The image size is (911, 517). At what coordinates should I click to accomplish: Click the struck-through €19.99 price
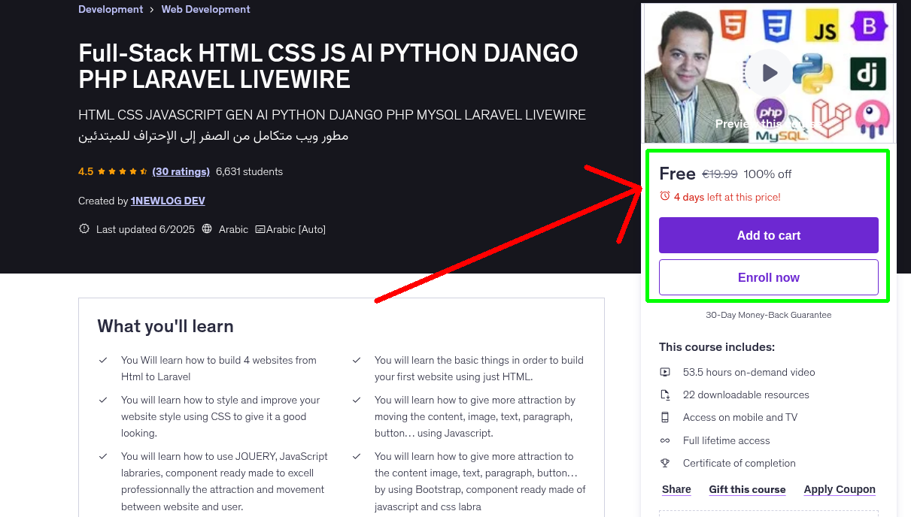click(720, 174)
